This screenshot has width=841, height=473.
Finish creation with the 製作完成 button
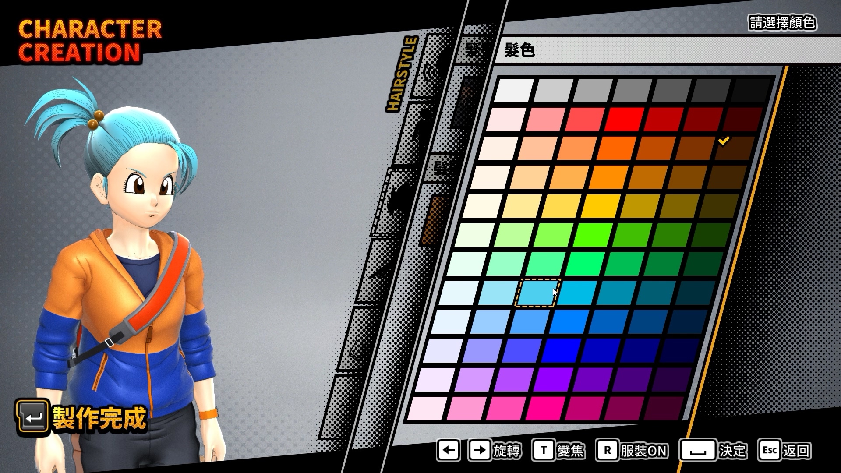coord(81,417)
